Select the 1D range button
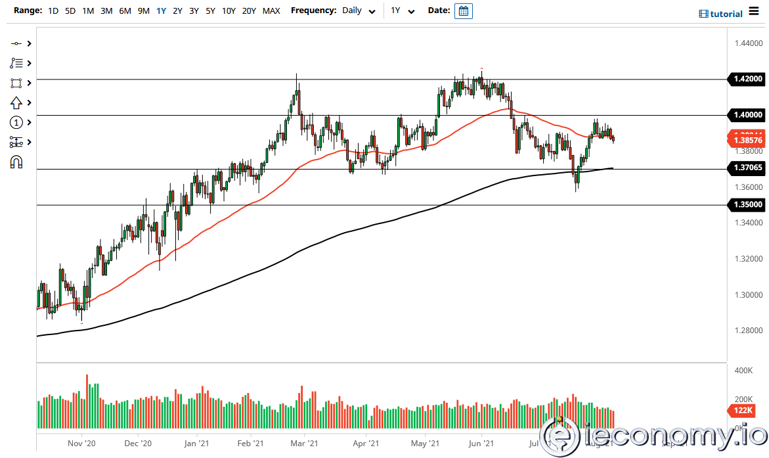This screenshot has width=769, height=458. pyautogui.click(x=53, y=11)
